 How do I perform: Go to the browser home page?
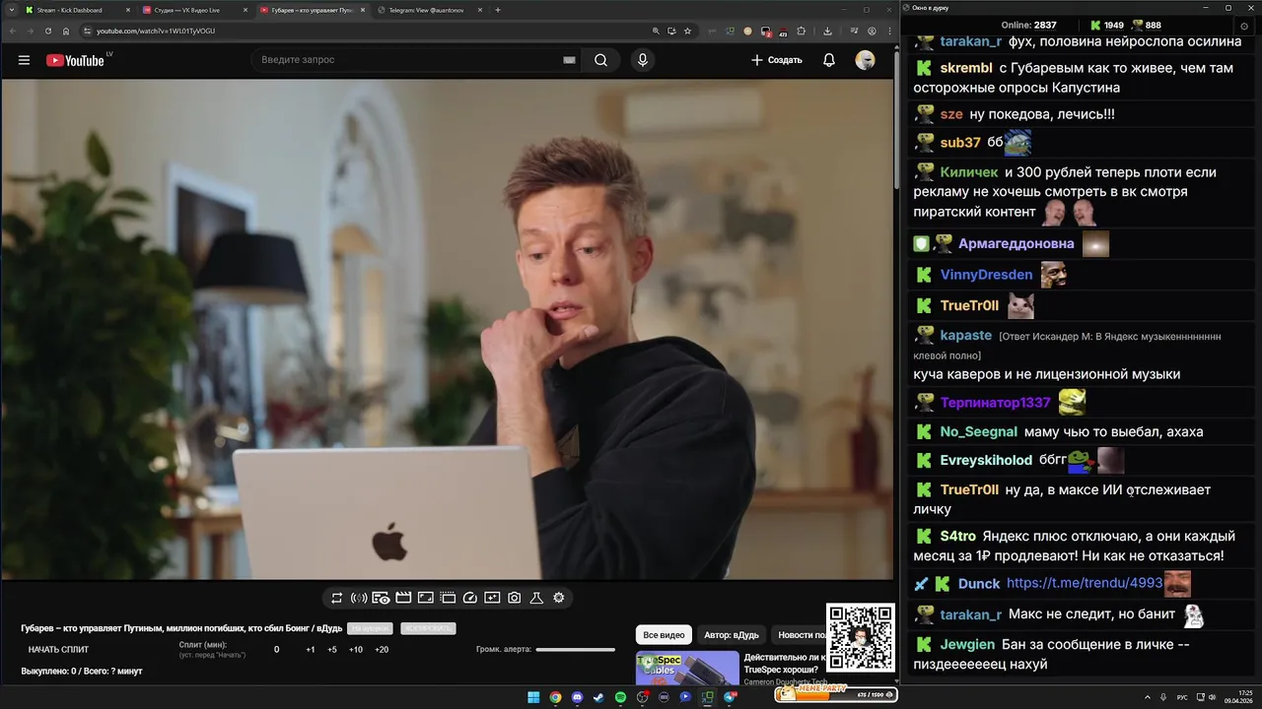[66, 31]
